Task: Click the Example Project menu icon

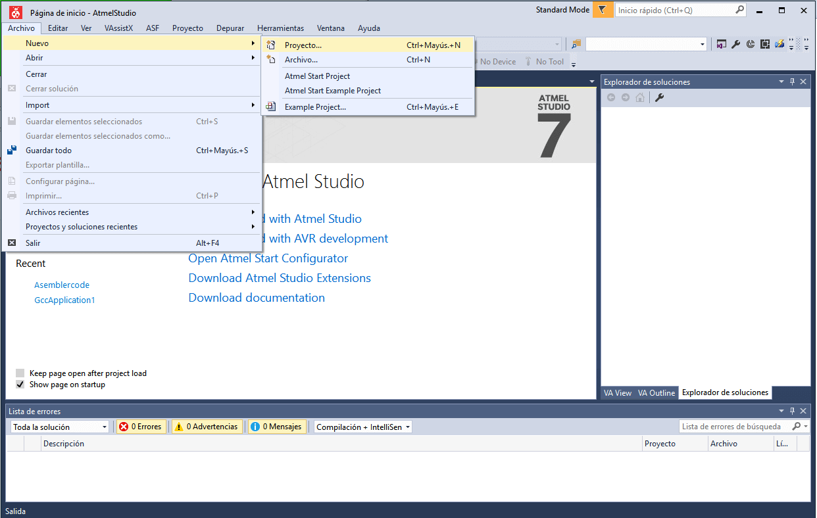Action: pyautogui.click(x=270, y=106)
